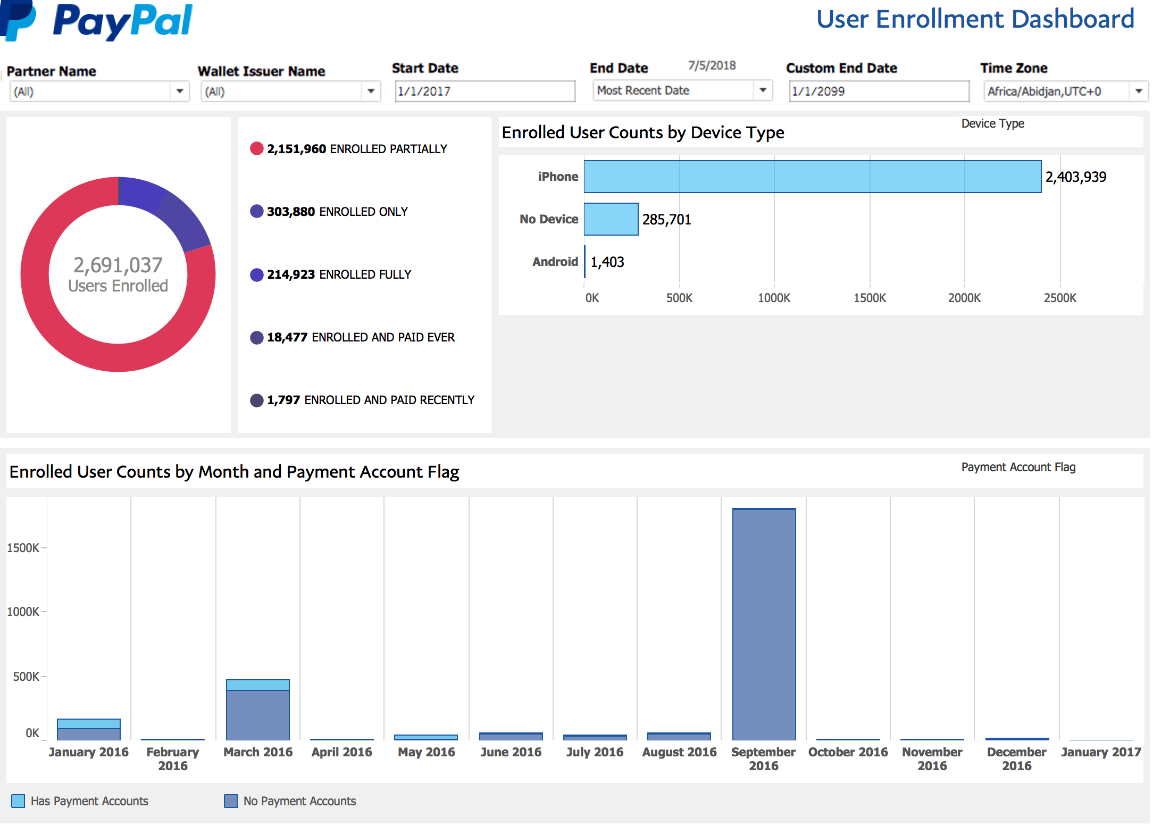Click the red Enrolled Partially legend dot

tap(256, 149)
